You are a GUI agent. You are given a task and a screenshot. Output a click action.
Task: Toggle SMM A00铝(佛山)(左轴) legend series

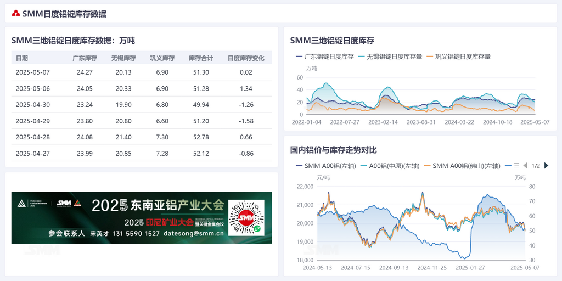462,166
